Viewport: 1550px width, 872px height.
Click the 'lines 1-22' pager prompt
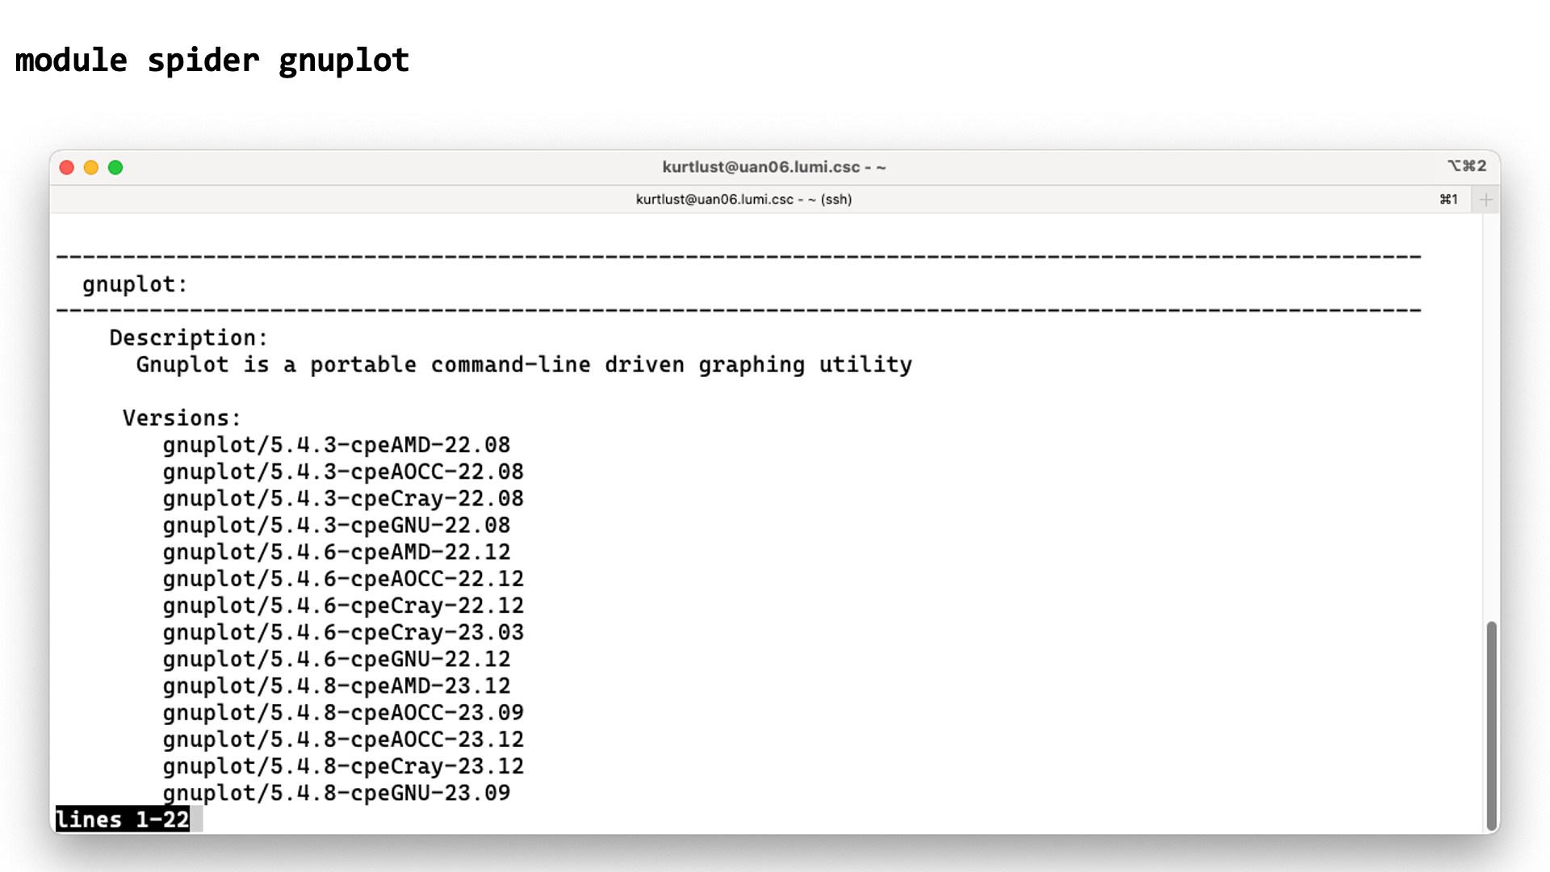(123, 819)
